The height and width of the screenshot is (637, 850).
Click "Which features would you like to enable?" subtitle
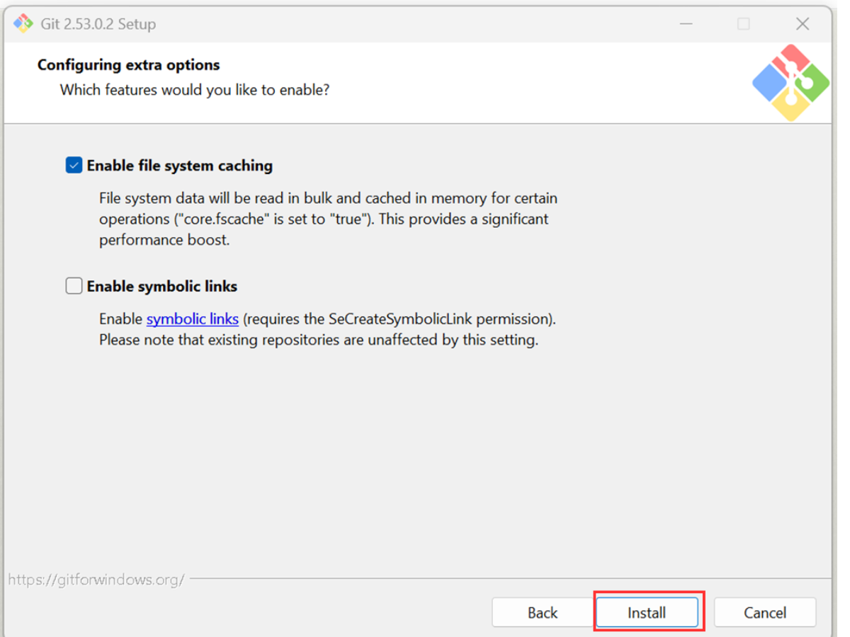pyautogui.click(x=194, y=91)
